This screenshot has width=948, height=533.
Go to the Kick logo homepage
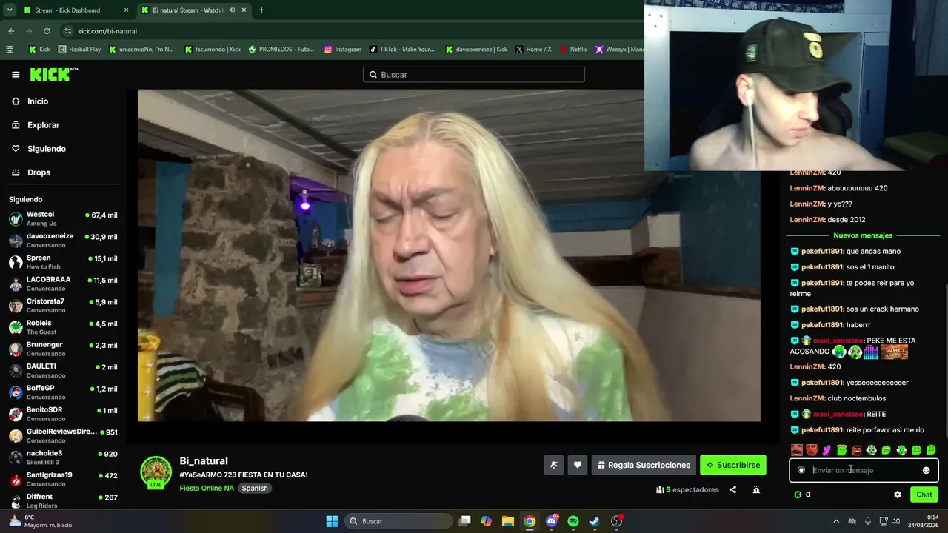[53, 74]
